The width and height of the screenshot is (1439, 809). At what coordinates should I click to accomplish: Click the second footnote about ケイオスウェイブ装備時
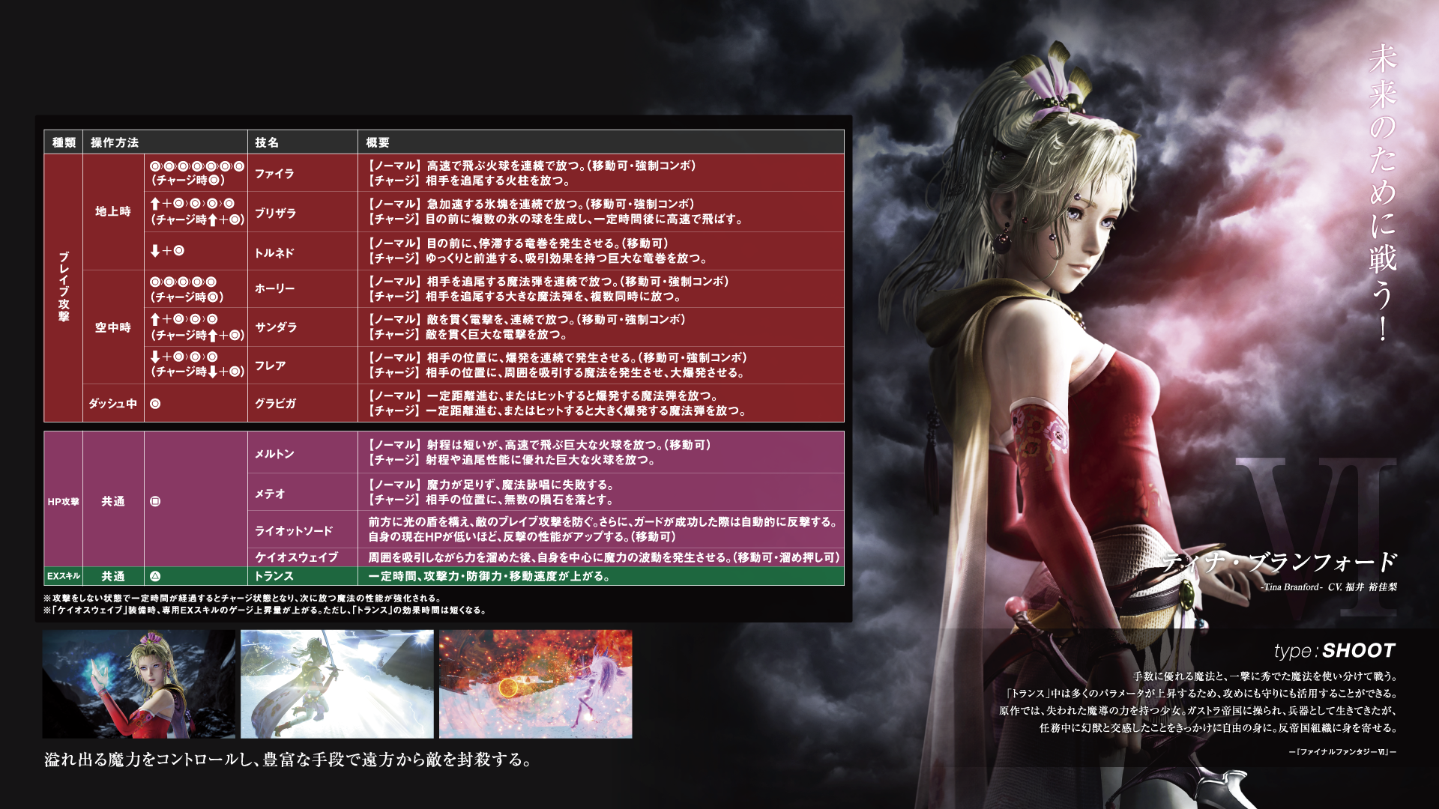pyautogui.click(x=265, y=610)
